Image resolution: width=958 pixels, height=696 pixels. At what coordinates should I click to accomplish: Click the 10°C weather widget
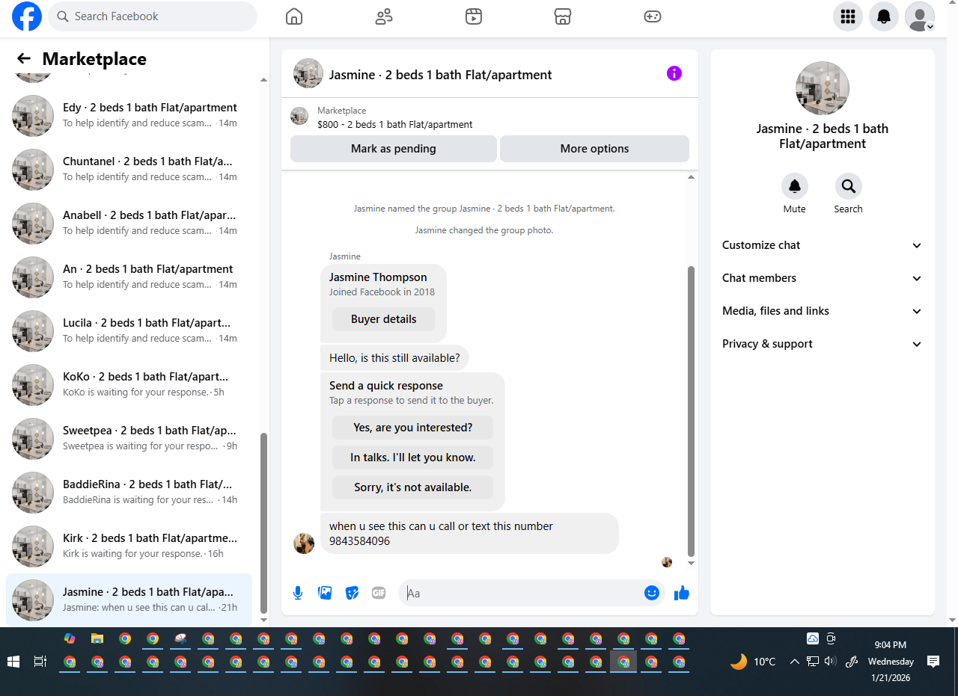tap(754, 662)
